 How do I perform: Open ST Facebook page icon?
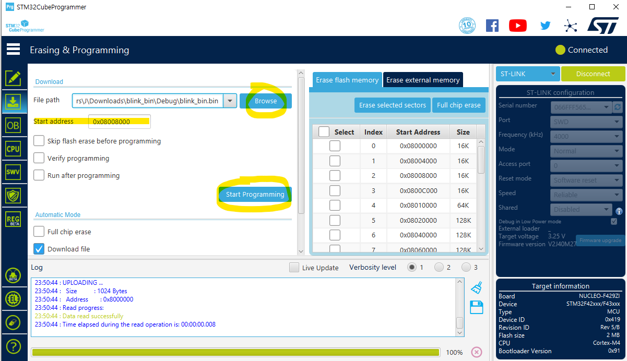click(492, 26)
